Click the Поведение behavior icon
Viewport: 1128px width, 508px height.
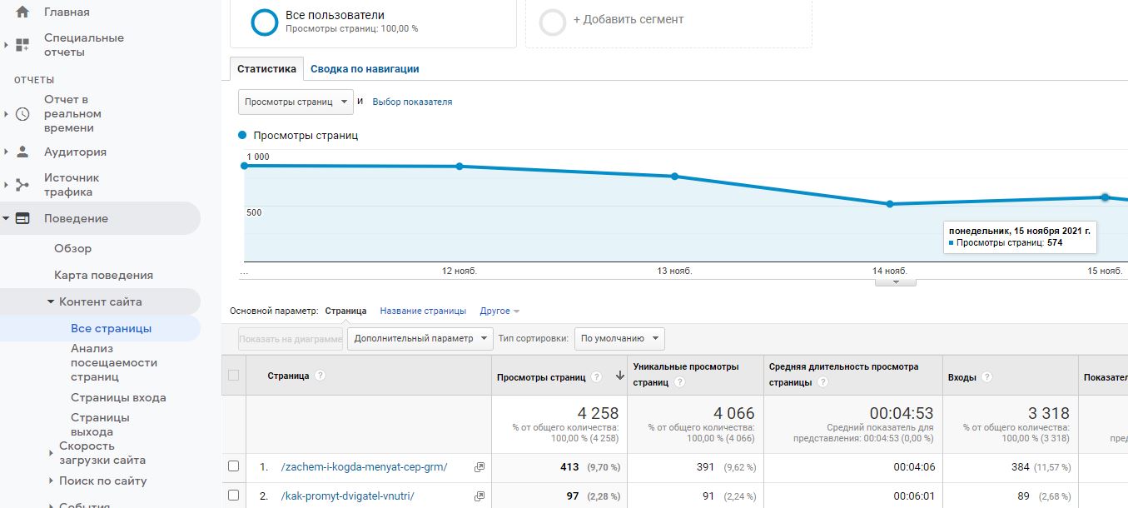pos(22,218)
